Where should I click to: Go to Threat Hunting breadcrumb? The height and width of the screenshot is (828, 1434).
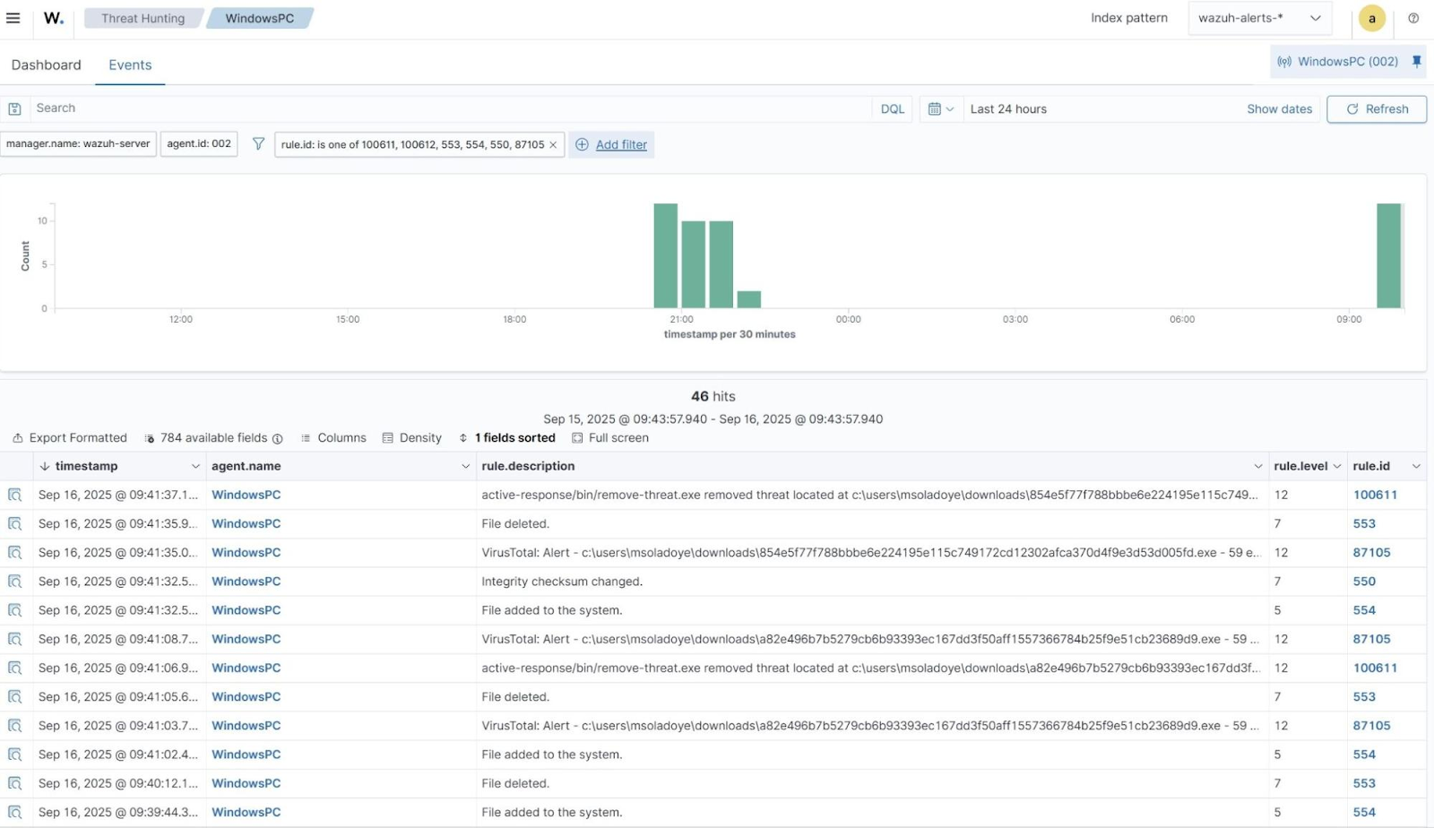click(x=143, y=18)
